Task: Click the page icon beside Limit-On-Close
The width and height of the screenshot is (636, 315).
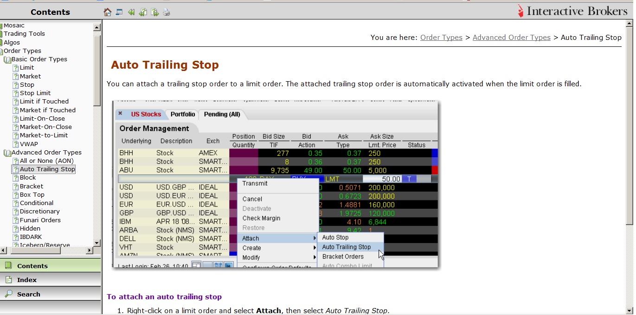Action: [16, 119]
